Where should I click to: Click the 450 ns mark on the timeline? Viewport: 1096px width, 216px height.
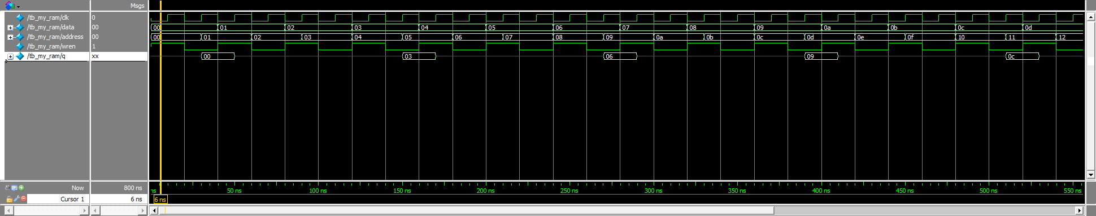coord(905,191)
